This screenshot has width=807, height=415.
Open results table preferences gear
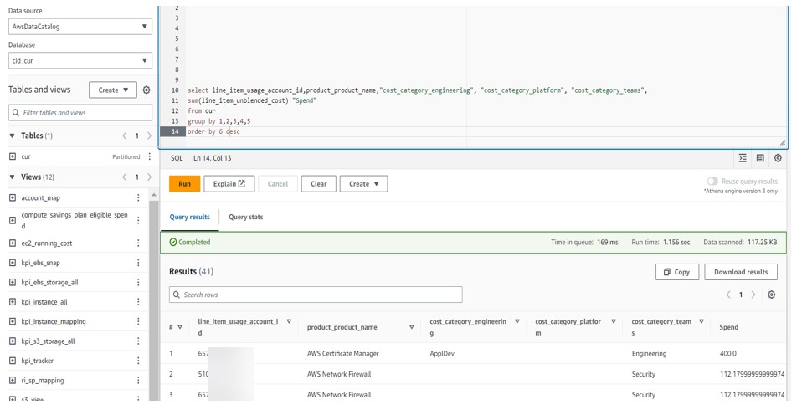(x=772, y=295)
